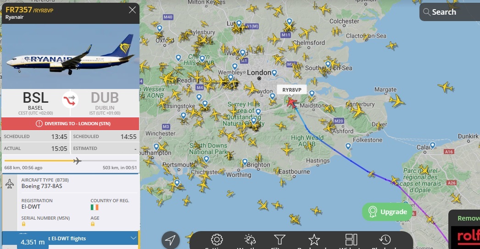Click the BSL Basel origin airport code
The image size is (480, 249).
click(x=35, y=98)
